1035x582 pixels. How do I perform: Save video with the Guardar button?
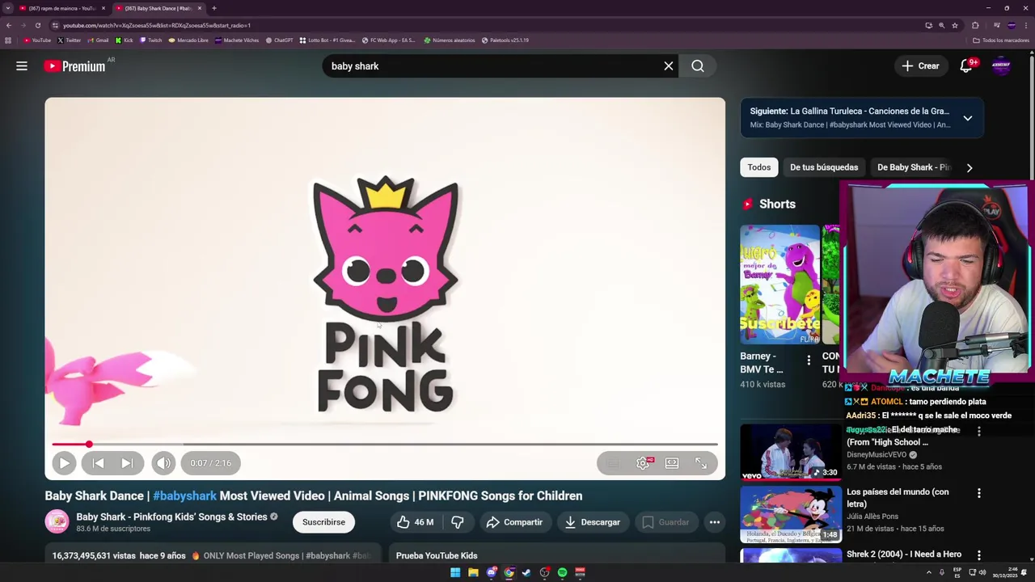point(666,522)
